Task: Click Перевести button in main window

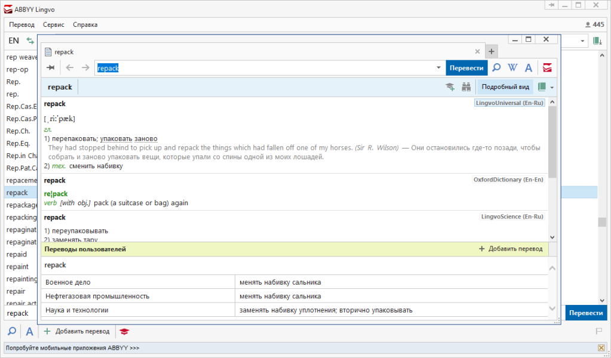Action: (x=586, y=313)
